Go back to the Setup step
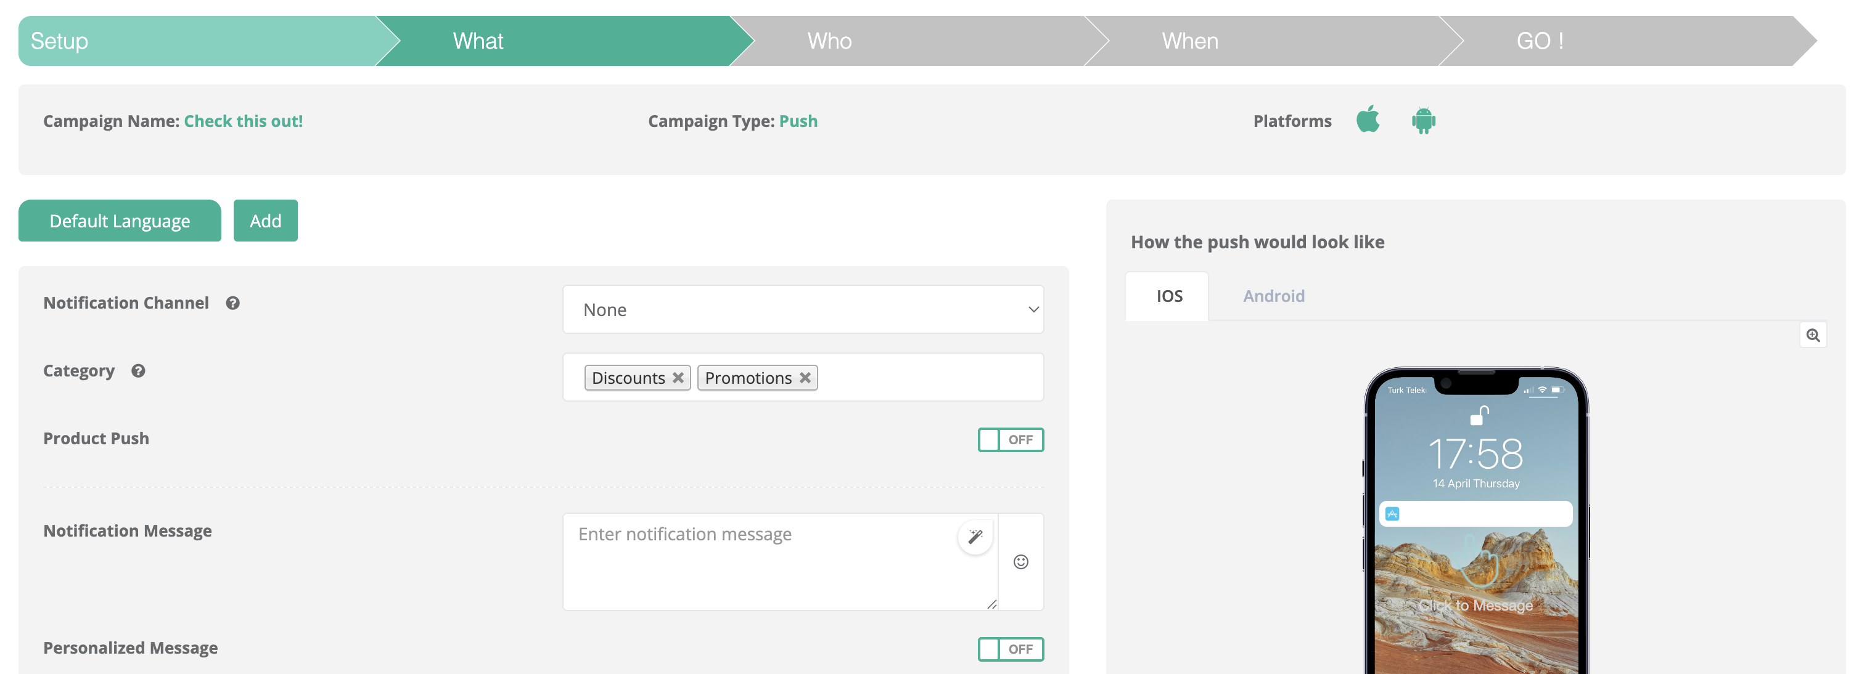The image size is (1867, 674). point(59,41)
